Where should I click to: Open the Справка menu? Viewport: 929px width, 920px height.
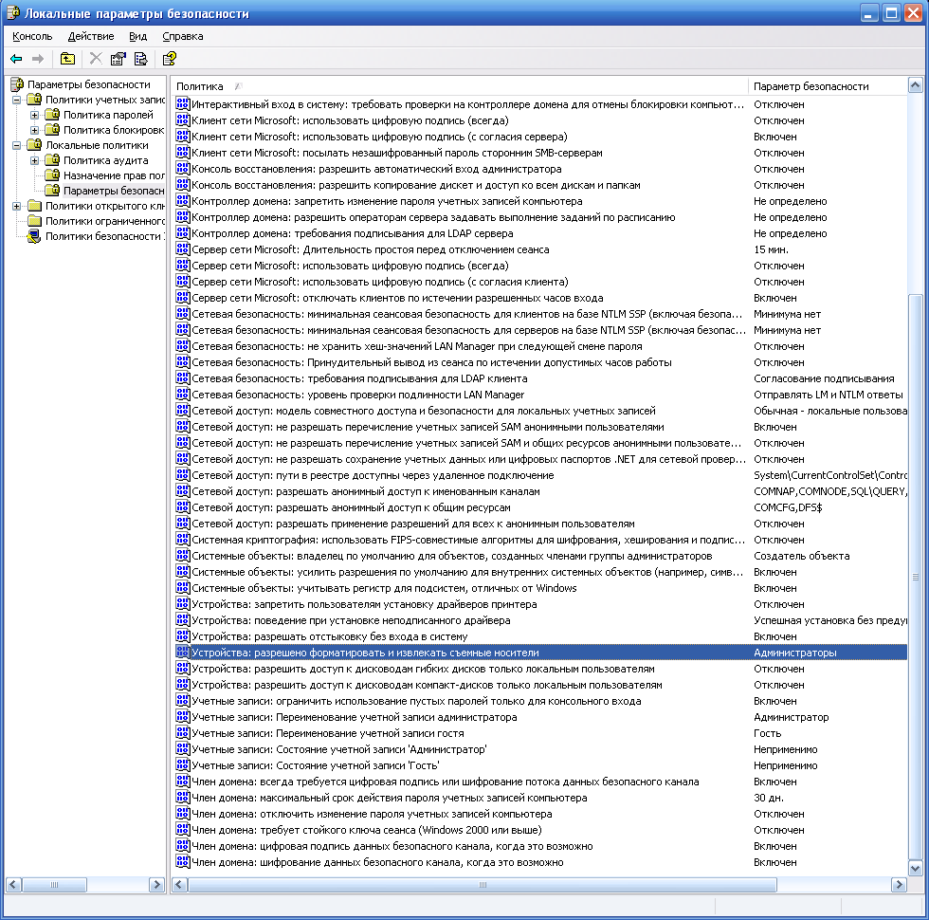pyautogui.click(x=182, y=36)
